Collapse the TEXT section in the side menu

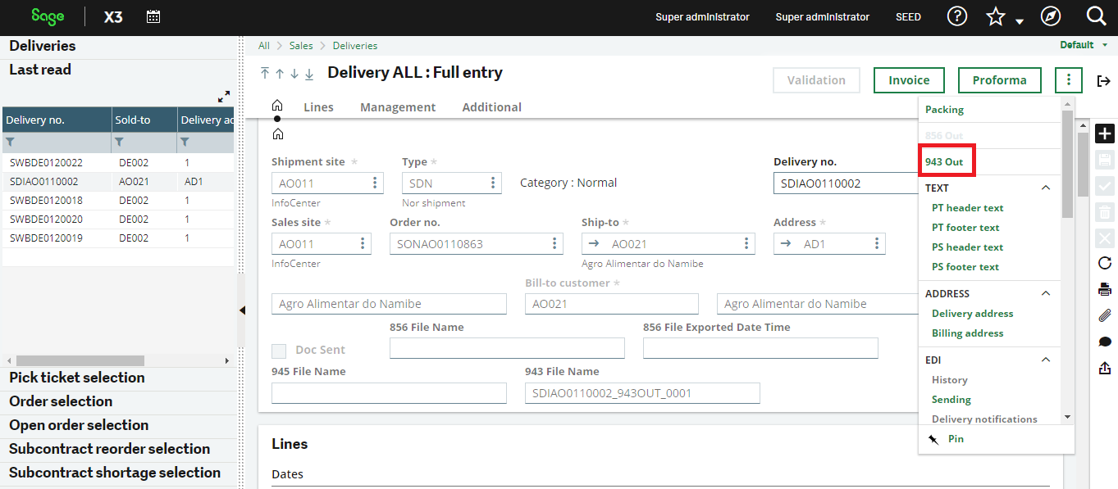[1045, 188]
